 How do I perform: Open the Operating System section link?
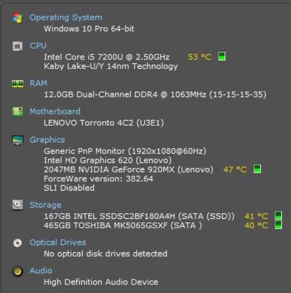(x=66, y=18)
